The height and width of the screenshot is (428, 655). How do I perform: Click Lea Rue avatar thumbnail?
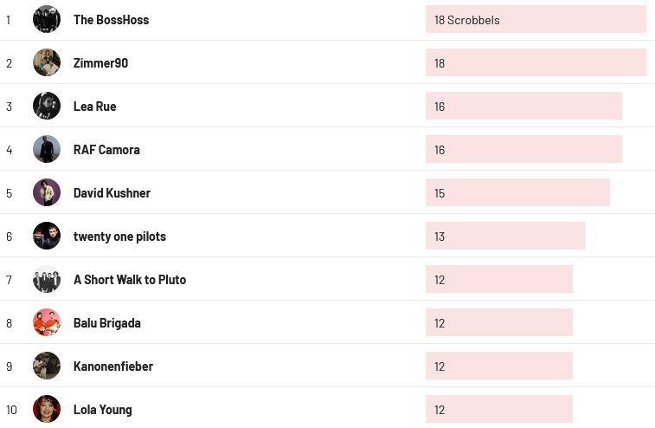[47, 106]
